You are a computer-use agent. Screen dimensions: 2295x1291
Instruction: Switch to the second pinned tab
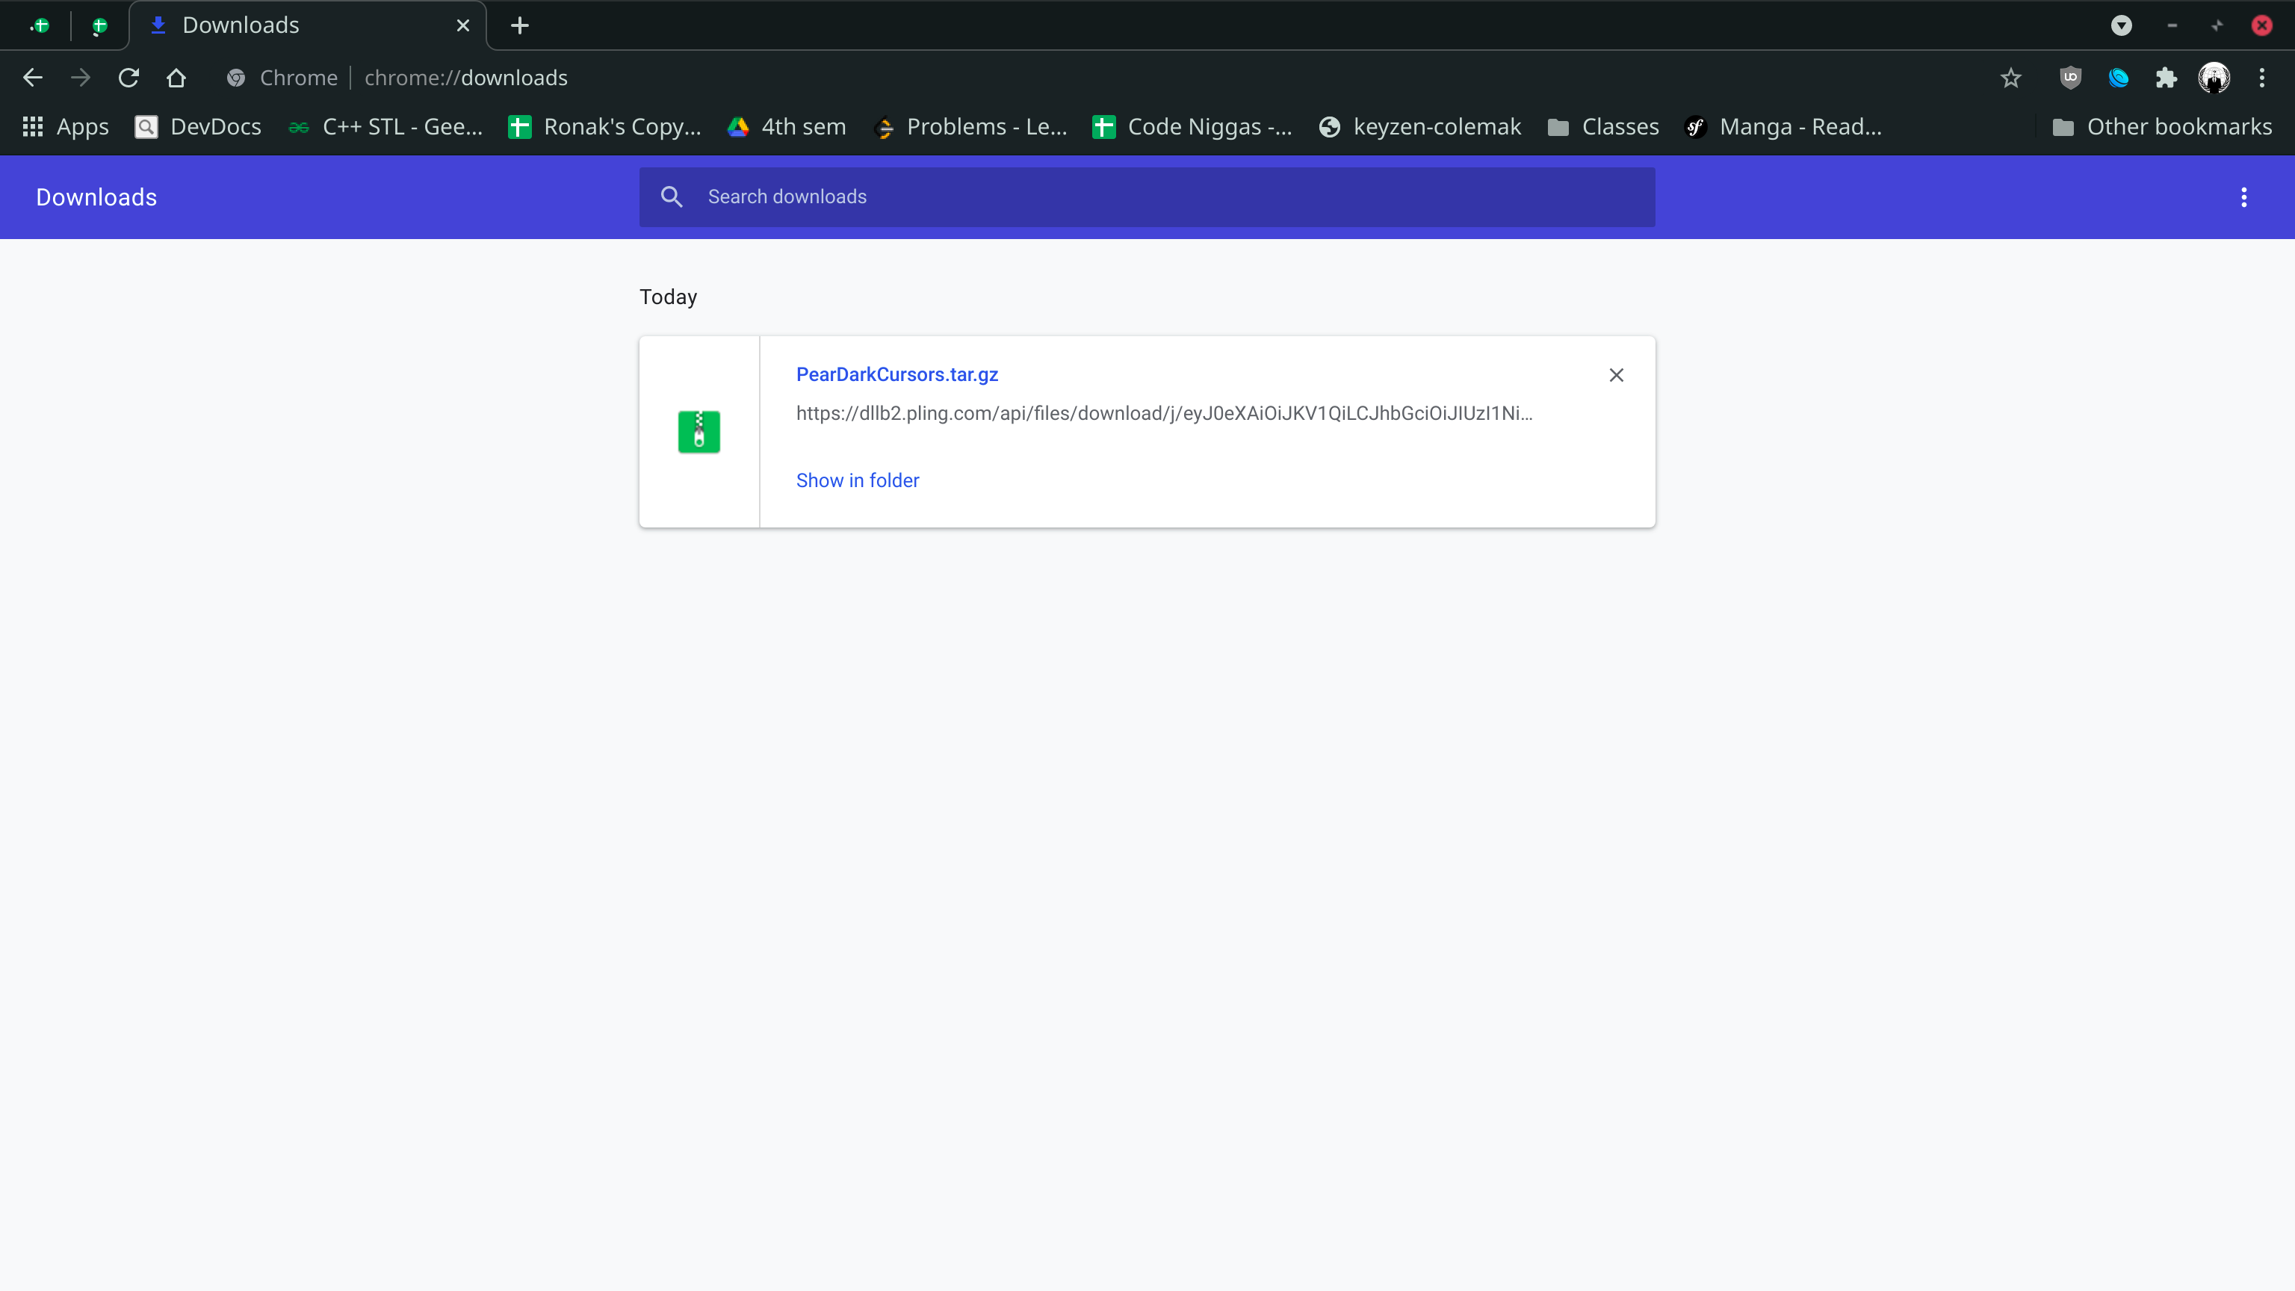coord(100,25)
